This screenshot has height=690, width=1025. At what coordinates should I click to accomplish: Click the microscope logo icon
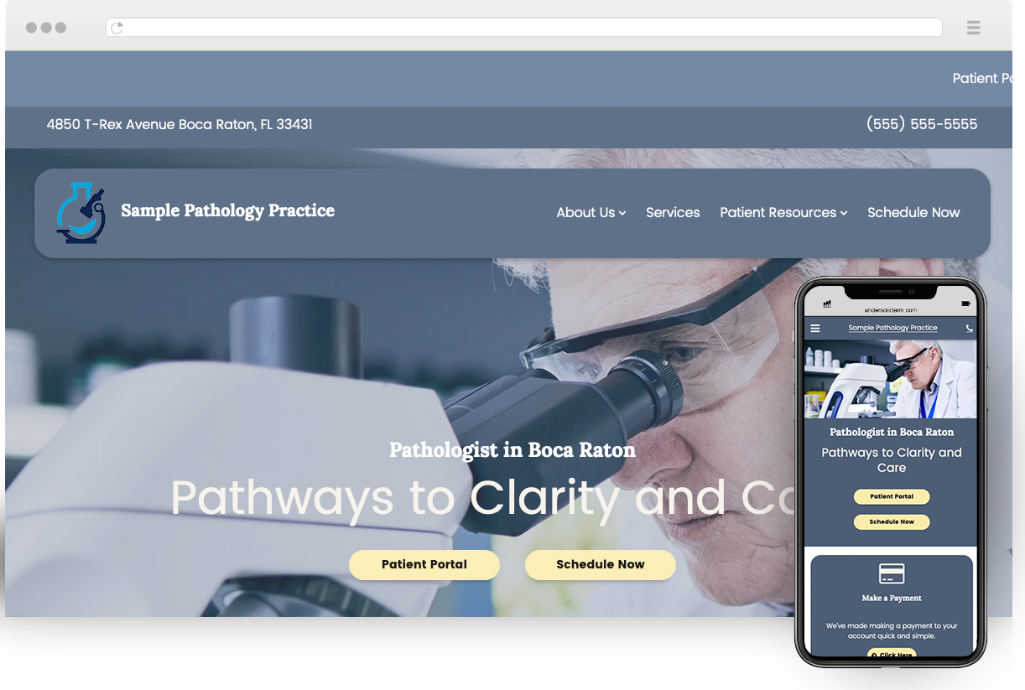(x=81, y=213)
